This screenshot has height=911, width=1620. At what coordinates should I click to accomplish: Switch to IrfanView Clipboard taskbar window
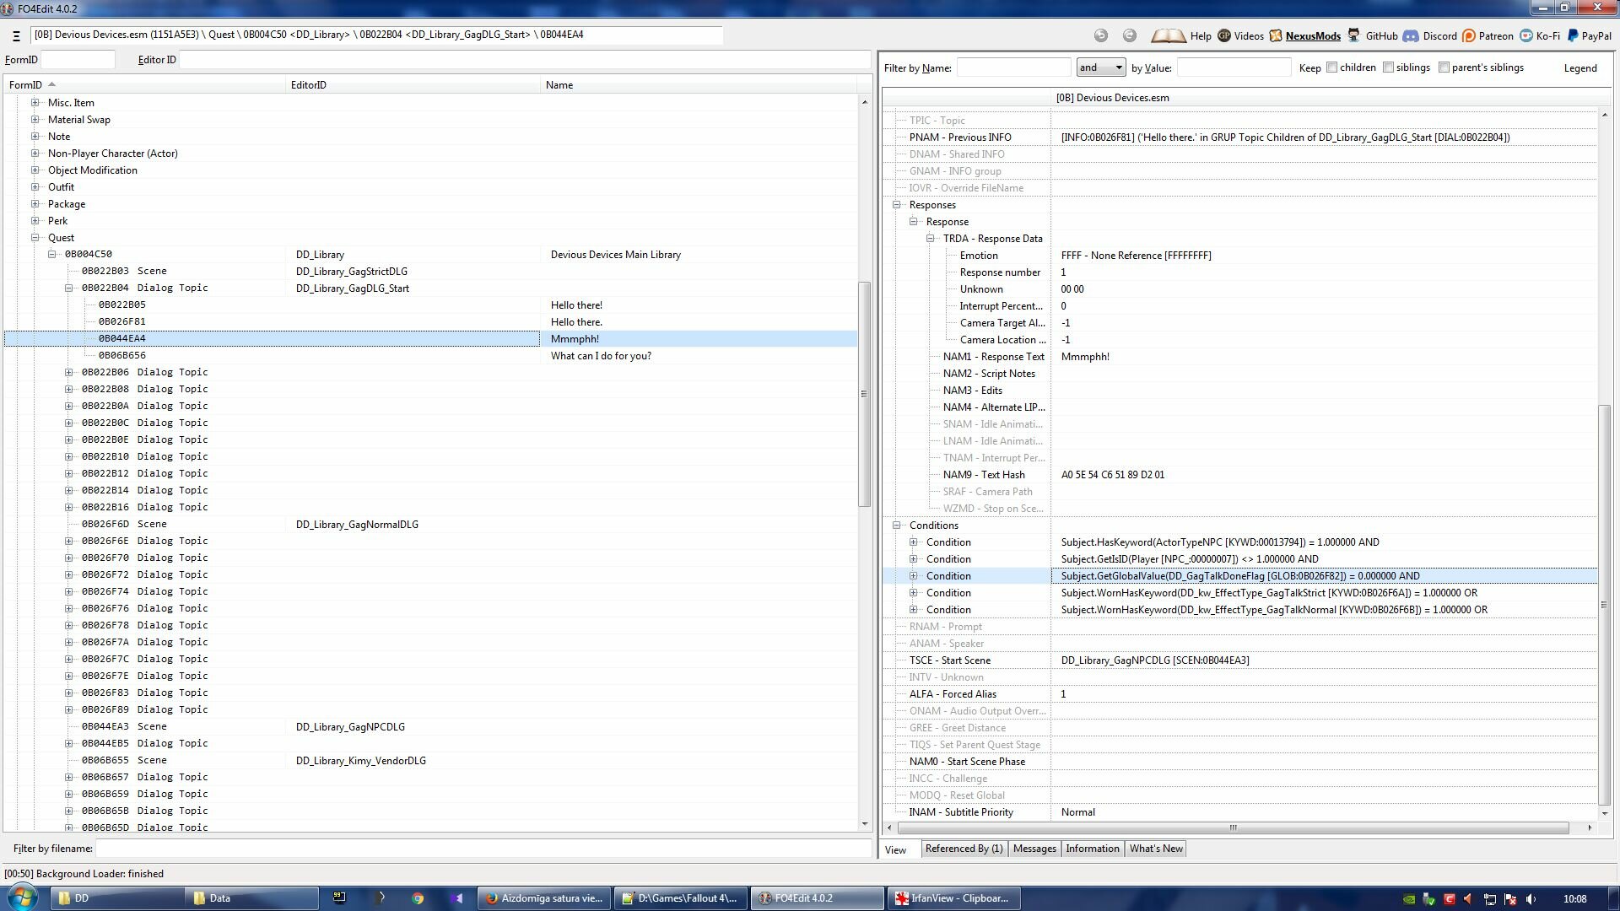[x=953, y=898]
